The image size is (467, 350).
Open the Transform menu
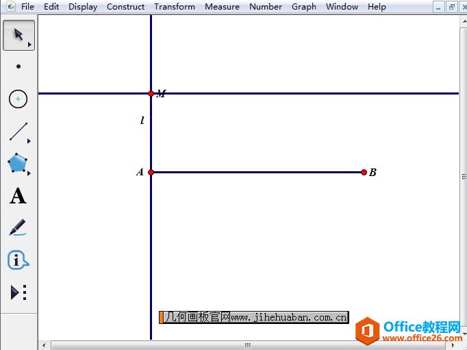(x=175, y=7)
